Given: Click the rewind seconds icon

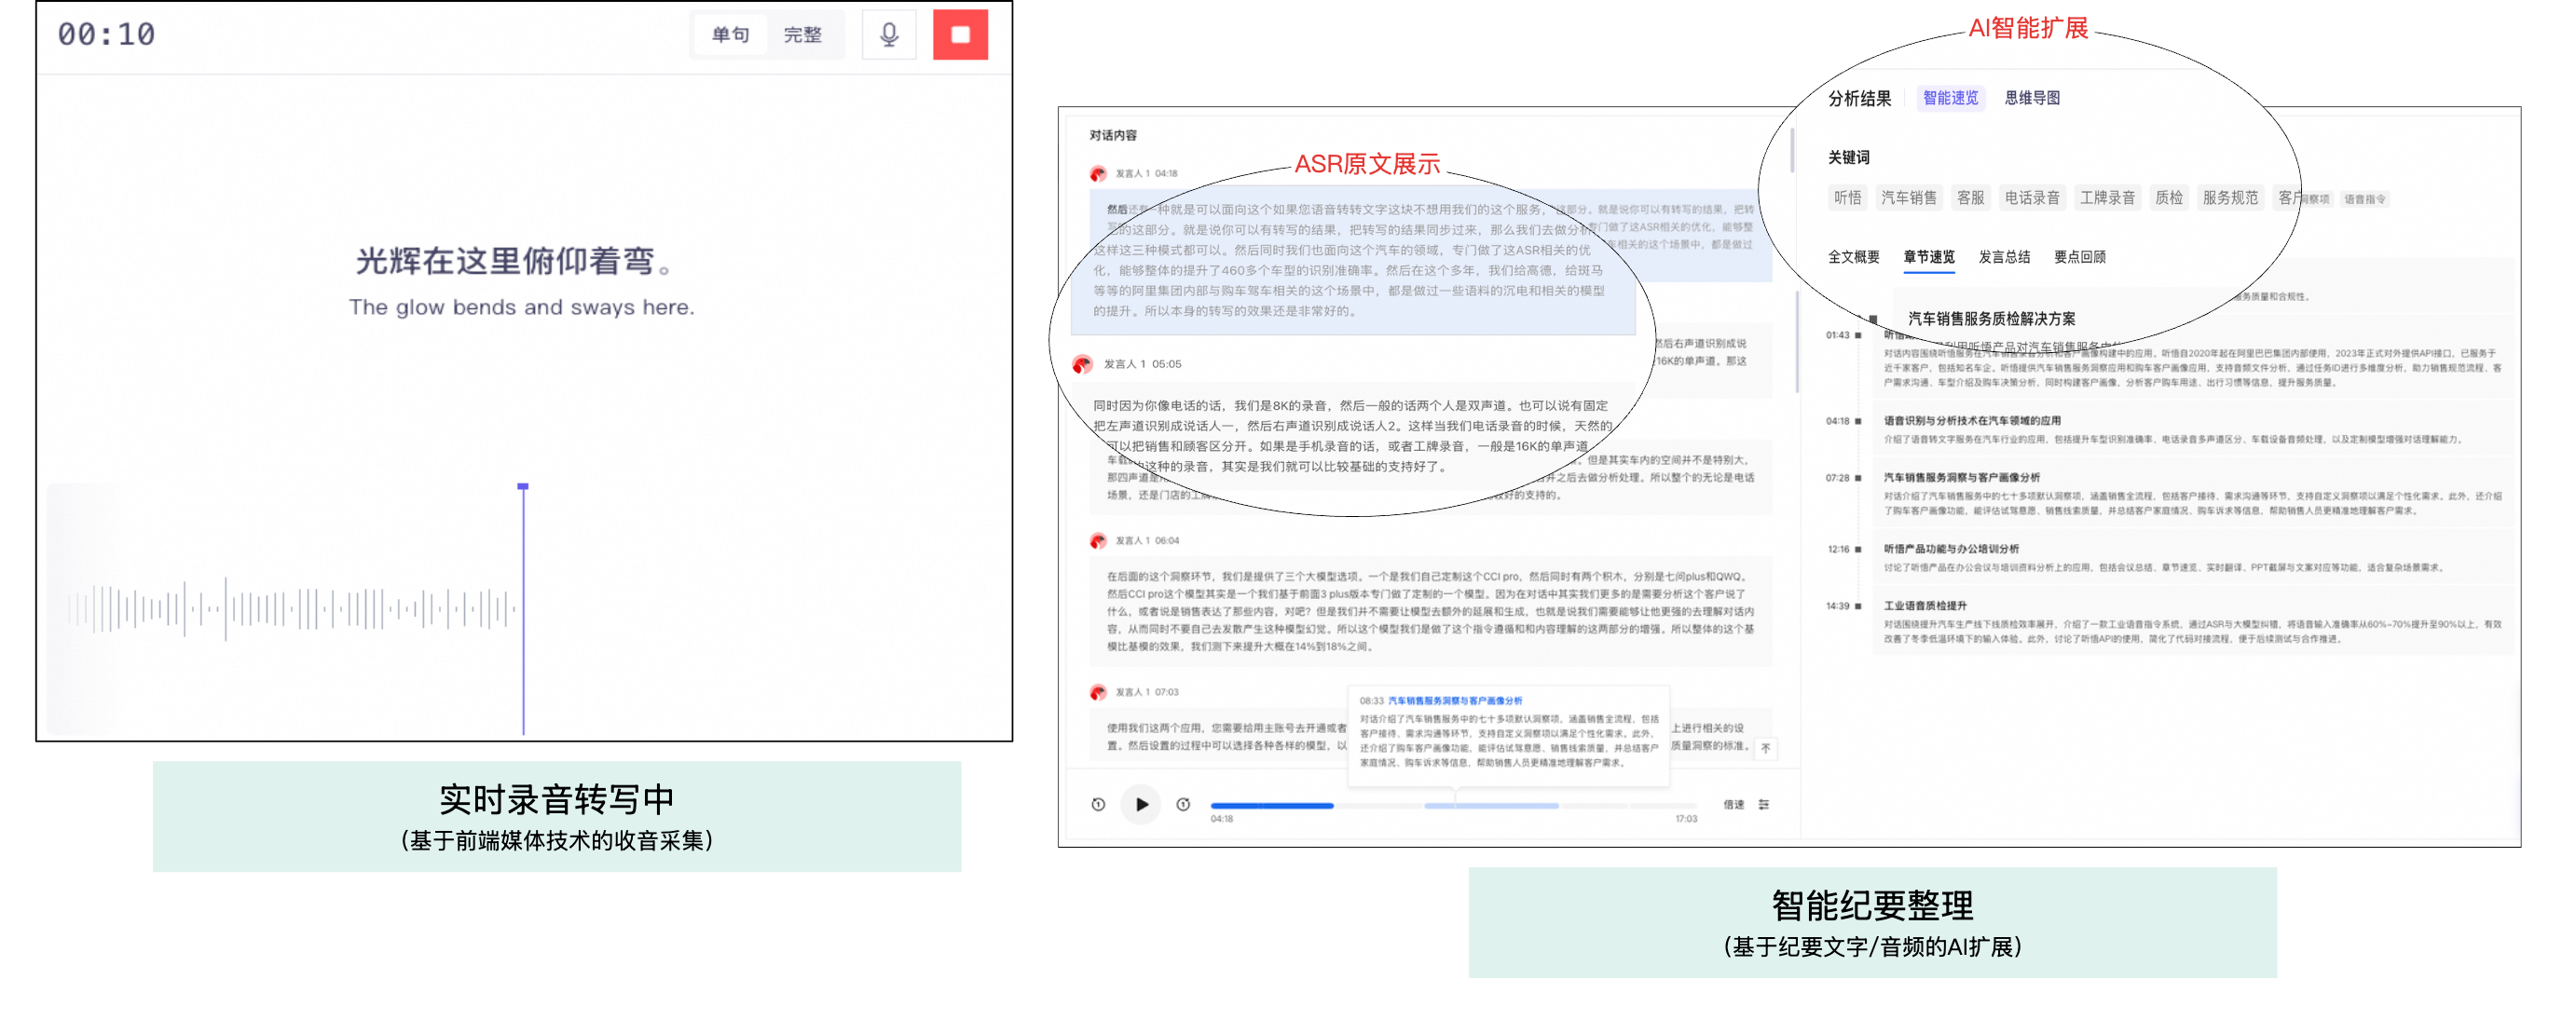Looking at the screenshot, I should tap(1098, 804).
